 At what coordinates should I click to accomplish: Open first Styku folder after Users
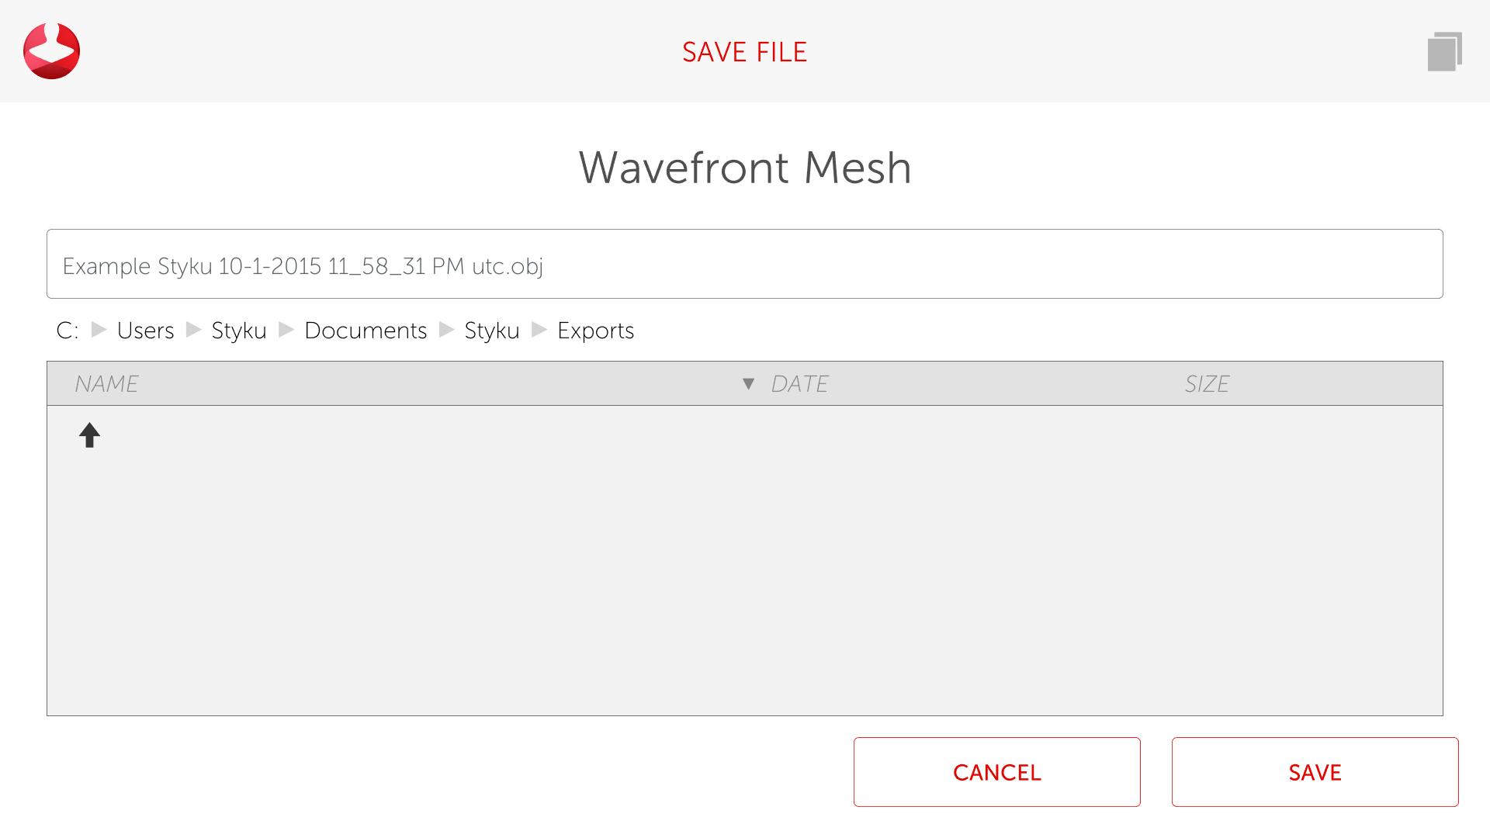coord(238,331)
